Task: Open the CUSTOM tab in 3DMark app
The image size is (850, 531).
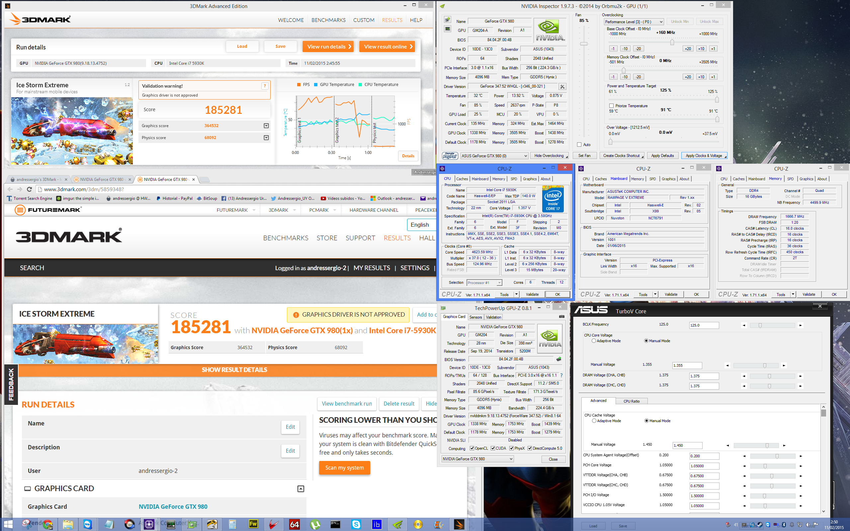Action: (364, 20)
